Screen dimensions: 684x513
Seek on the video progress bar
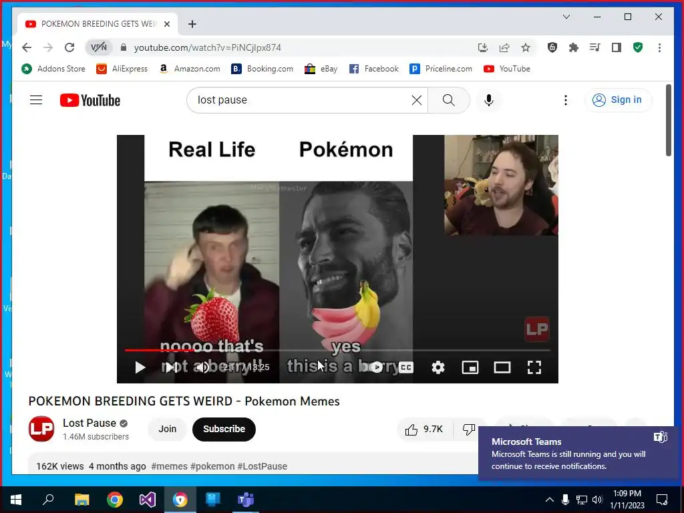point(337,350)
